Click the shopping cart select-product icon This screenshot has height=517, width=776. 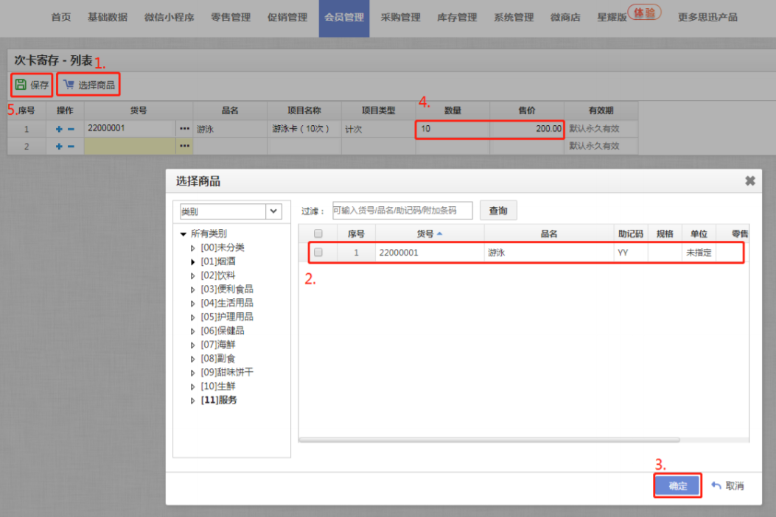69,85
